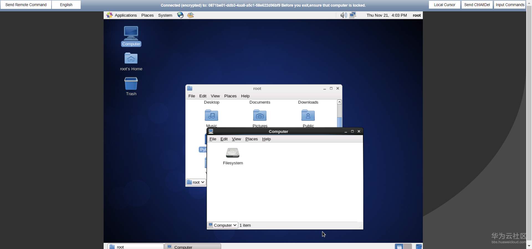
Task: Click the Send CtrlAltDel button
Action: 477,5
